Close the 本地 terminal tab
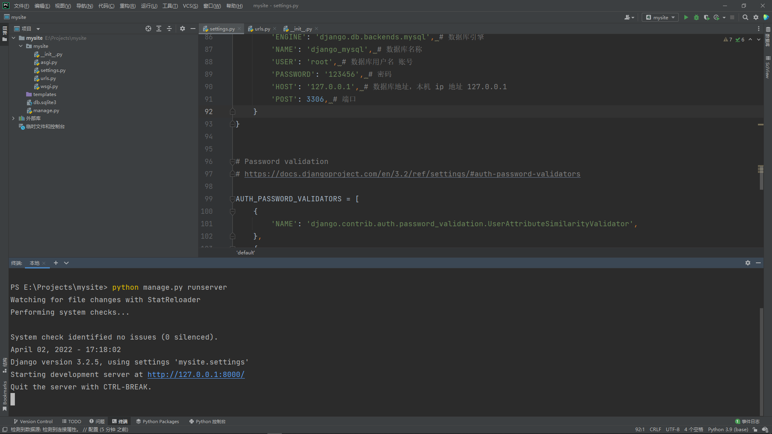This screenshot has width=772, height=434. (44, 263)
